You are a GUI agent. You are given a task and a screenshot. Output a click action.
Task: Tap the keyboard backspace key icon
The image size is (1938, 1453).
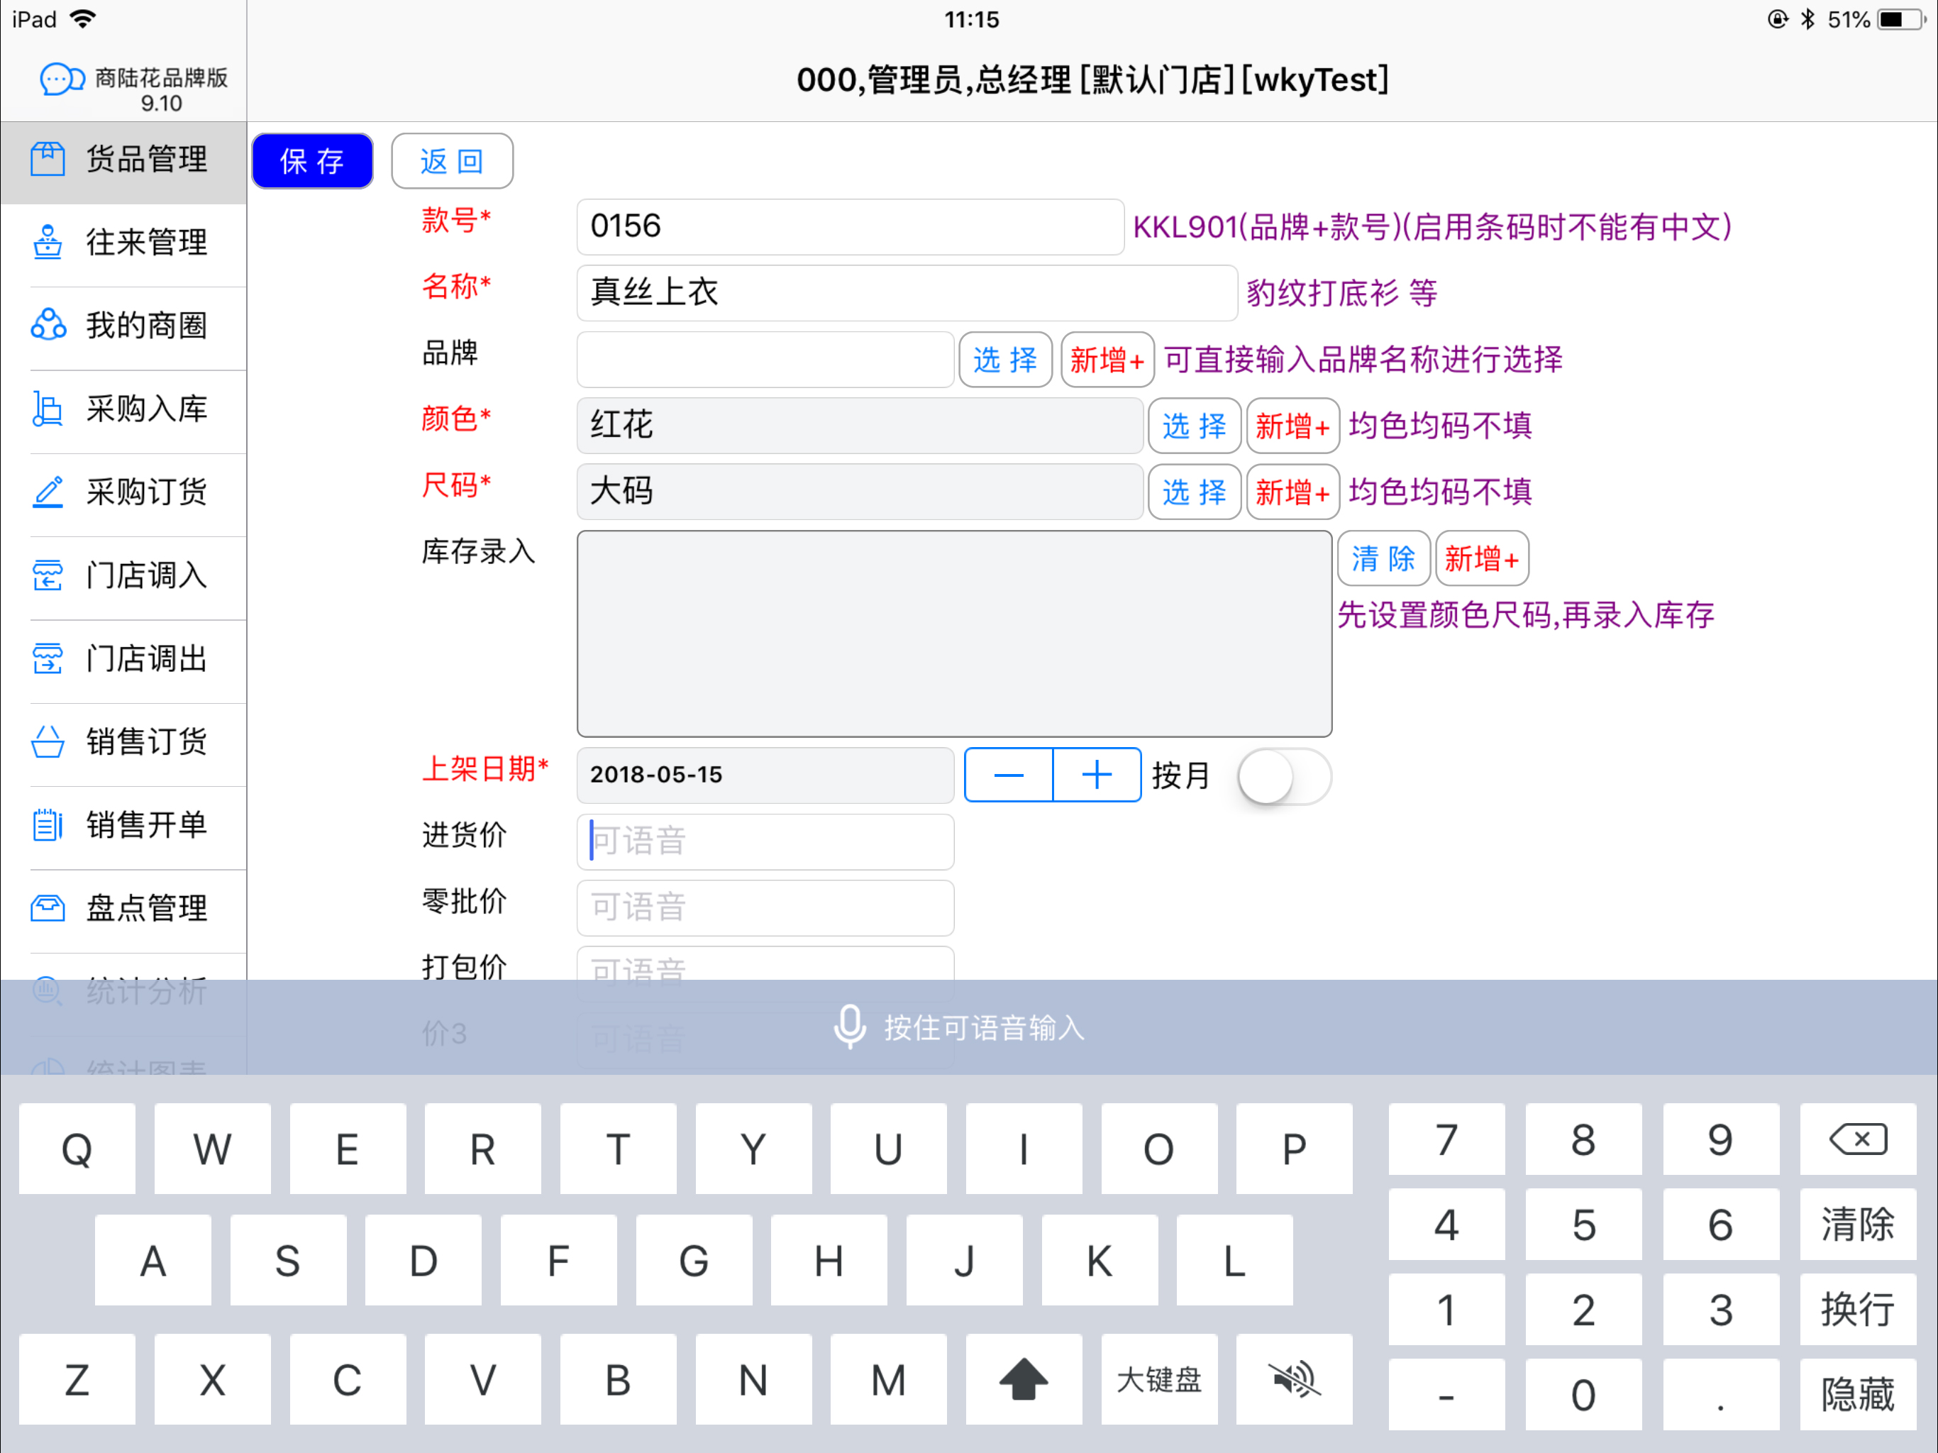(1857, 1139)
